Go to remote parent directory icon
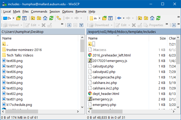181x120 pixels. pos(140,18)
